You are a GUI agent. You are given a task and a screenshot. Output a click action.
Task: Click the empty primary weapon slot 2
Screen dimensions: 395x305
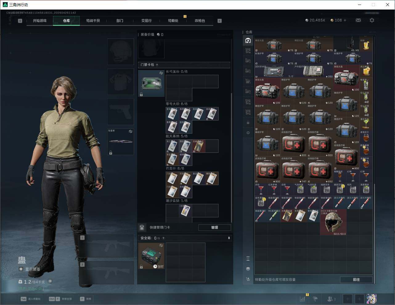tap(107, 273)
